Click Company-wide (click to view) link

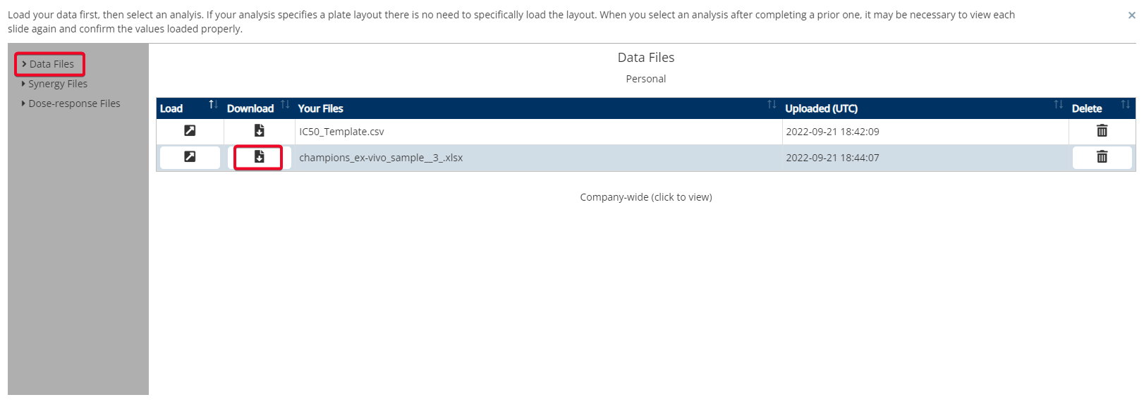pyautogui.click(x=646, y=197)
